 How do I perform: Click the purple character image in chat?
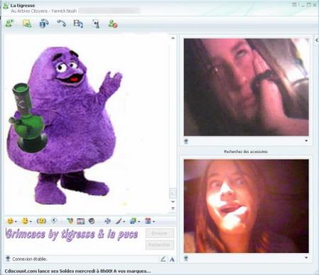(65, 125)
